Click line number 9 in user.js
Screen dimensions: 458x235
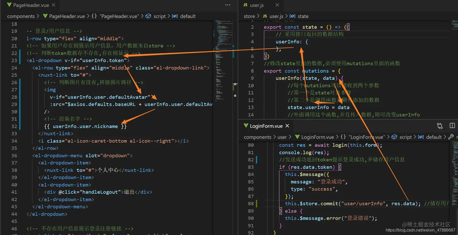coord(252,78)
